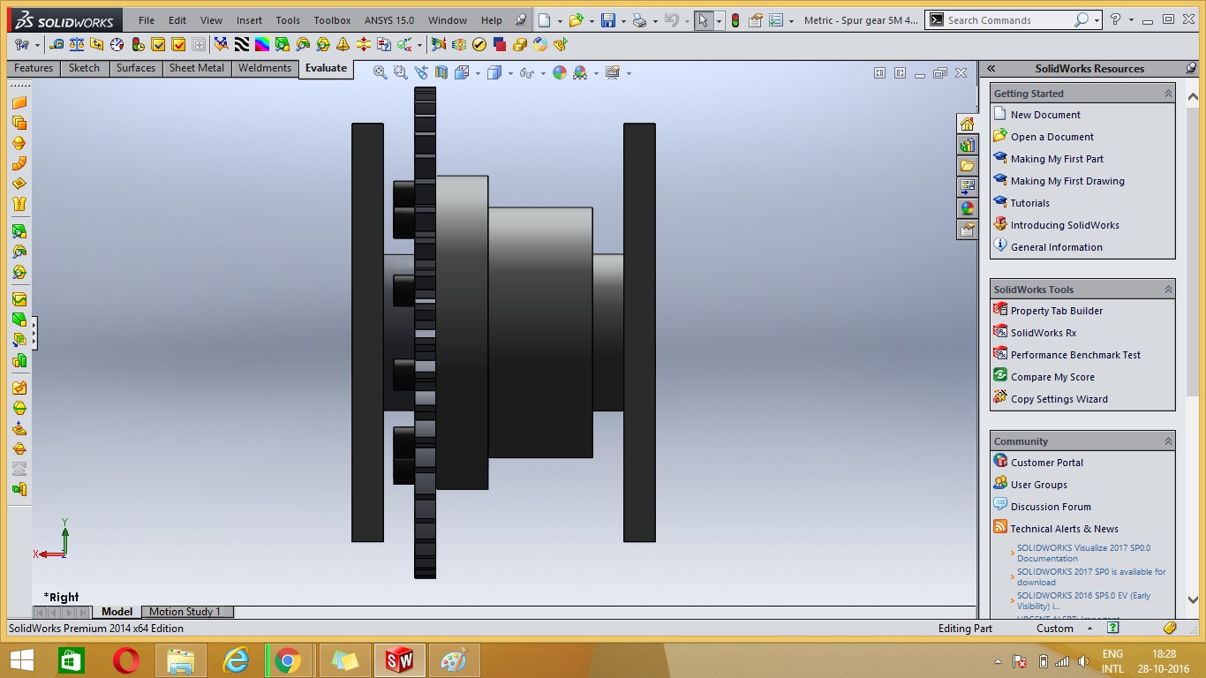
Task: Switch to the Weldments tab
Action: click(x=265, y=68)
